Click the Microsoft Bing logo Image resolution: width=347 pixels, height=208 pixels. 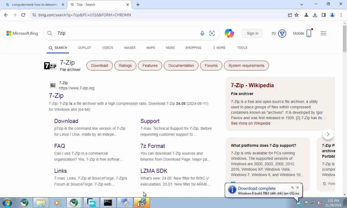(x=22, y=33)
